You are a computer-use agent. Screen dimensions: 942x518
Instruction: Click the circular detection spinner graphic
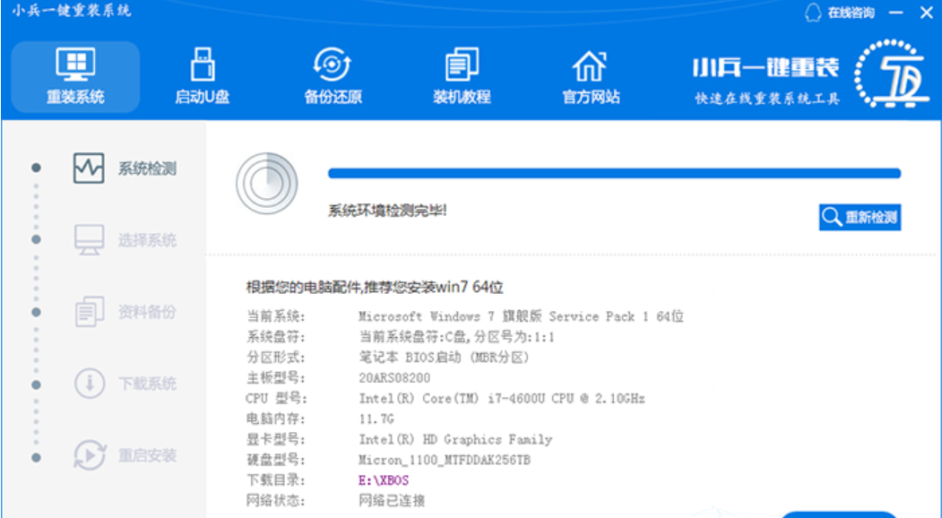[266, 183]
